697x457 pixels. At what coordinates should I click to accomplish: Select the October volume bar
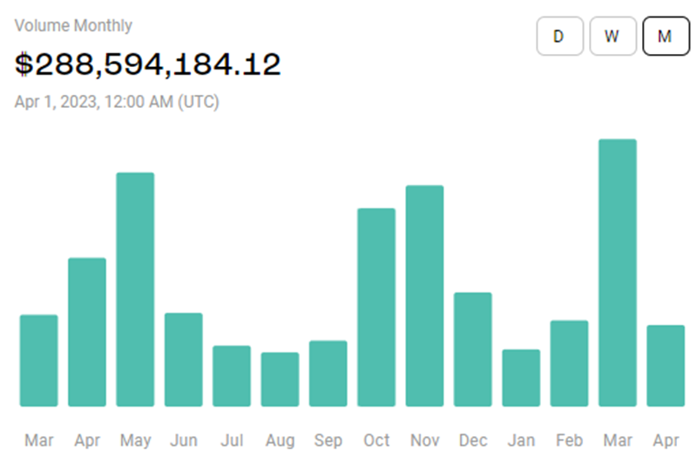coord(376,307)
